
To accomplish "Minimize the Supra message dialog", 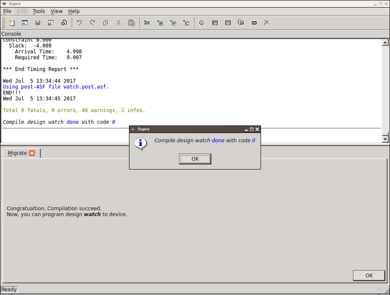I will point(246,129).
